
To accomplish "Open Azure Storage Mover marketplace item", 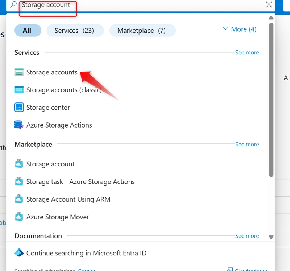I will coord(58,217).
